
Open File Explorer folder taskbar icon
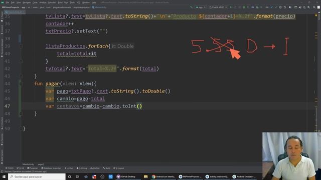pyautogui.click(x=145, y=176)
